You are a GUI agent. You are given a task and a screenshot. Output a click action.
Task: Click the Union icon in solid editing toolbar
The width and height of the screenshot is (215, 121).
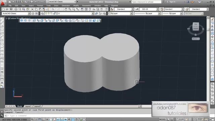(21, 21)
